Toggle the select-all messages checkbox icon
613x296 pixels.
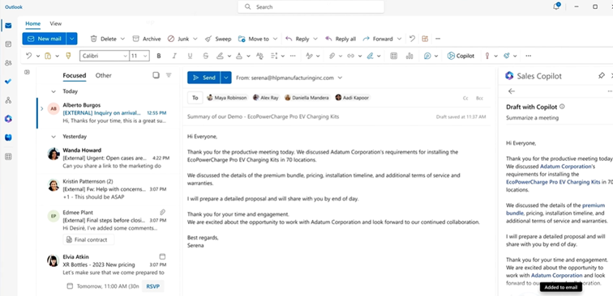pyautogui.click(x=156, y=75)
